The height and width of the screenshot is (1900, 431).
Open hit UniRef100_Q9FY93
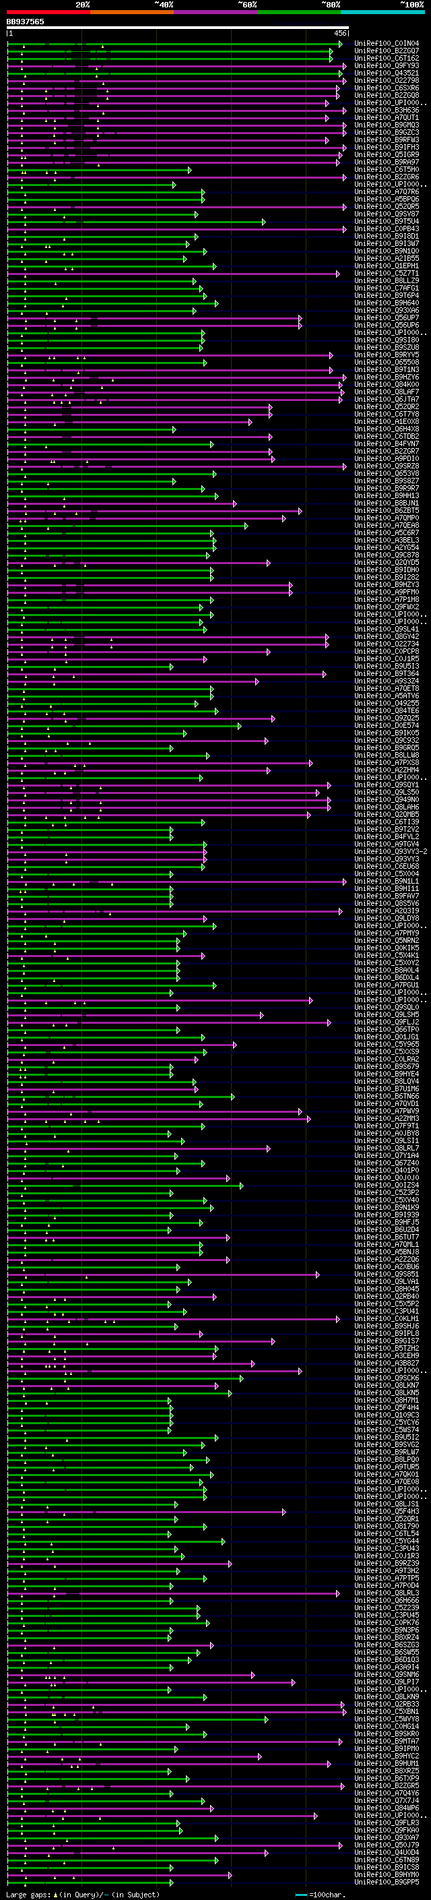click(x=387, y=65)
